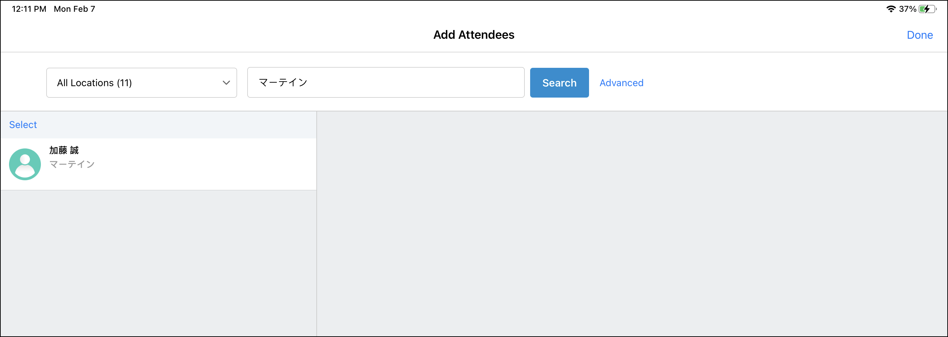Open the All Locations (11) dropdown
Viewport: 948px width, 337px height.
point(141,83)
